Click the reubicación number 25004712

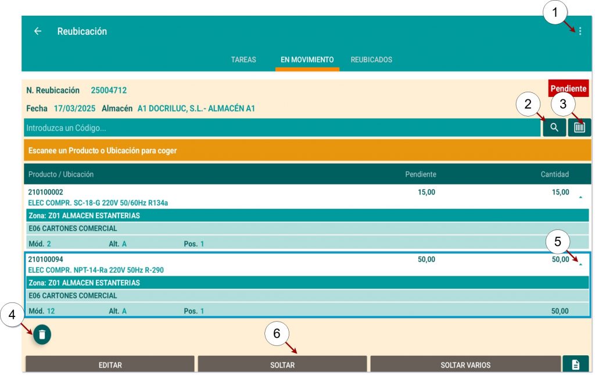(x=109, y=91)
